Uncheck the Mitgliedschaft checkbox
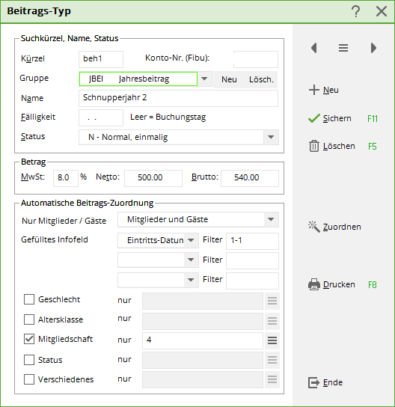 (29, 339)
